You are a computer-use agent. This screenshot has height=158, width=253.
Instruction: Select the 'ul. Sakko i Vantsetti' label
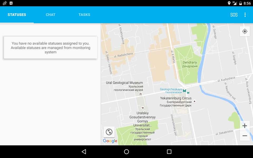[109, 63]
